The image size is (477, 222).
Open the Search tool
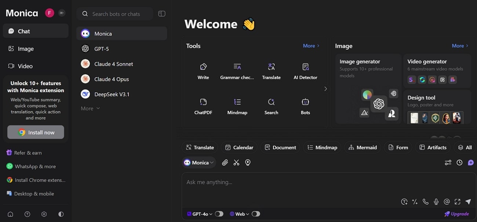(271, 106)
